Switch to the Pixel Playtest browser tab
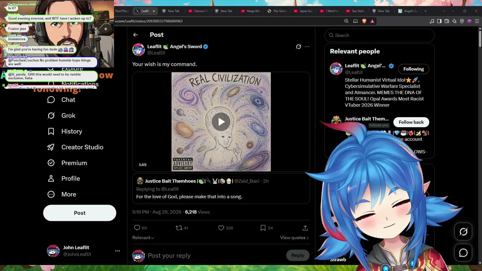The width and height of the screenshot is (482, 271). click(122, 11)
